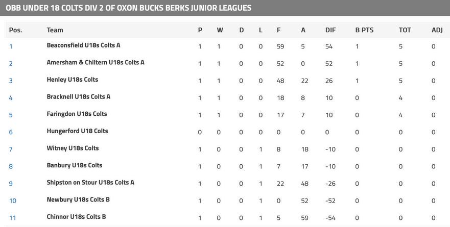Image resolution: width=450 pixels, height=227 pixels.
Task: Click Beaconsfield U18s Colts A team name
Action: click(x=83, y=45)
